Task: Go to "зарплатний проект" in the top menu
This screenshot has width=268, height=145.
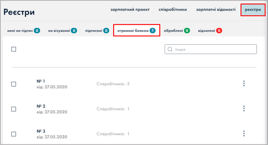Action: coord(130,9)
